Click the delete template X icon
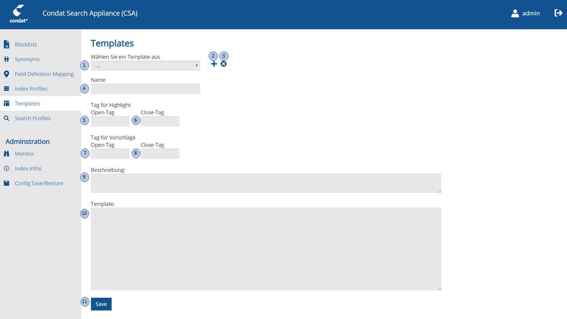This screenshot has height=319, width=567. [224, 64]
